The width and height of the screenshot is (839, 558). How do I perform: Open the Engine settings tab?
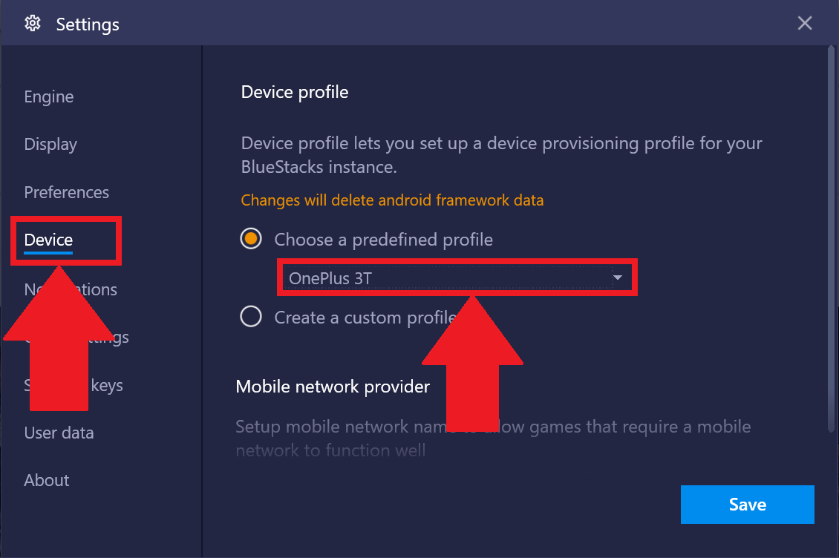tap(49, 97)
